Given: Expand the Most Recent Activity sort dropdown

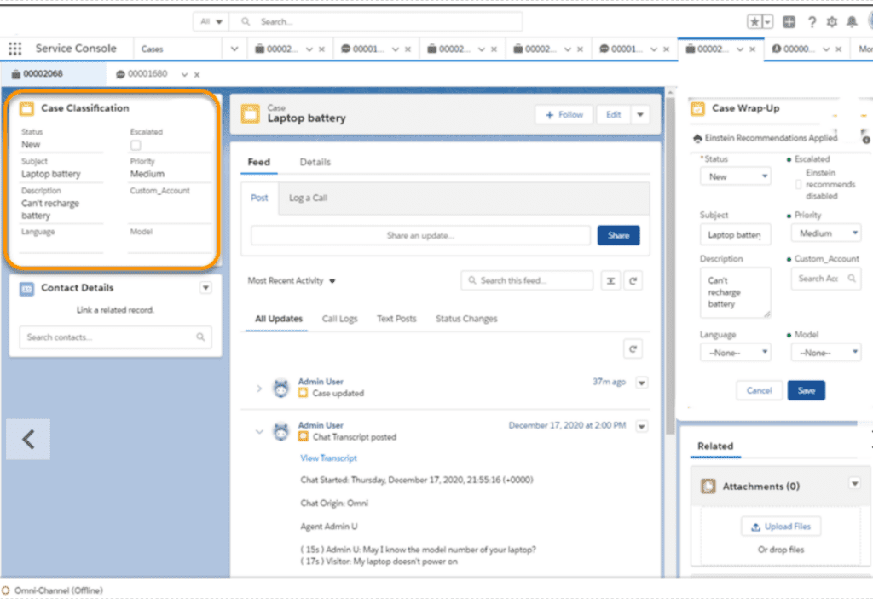Looking at the screenshot, I should (292, 280).
